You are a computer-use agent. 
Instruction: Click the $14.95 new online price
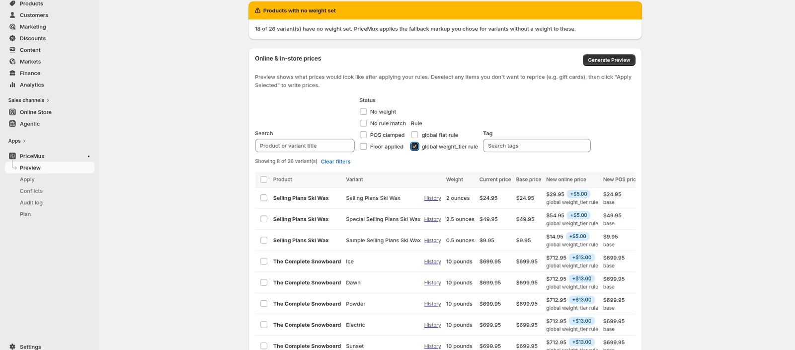point(555,237)
